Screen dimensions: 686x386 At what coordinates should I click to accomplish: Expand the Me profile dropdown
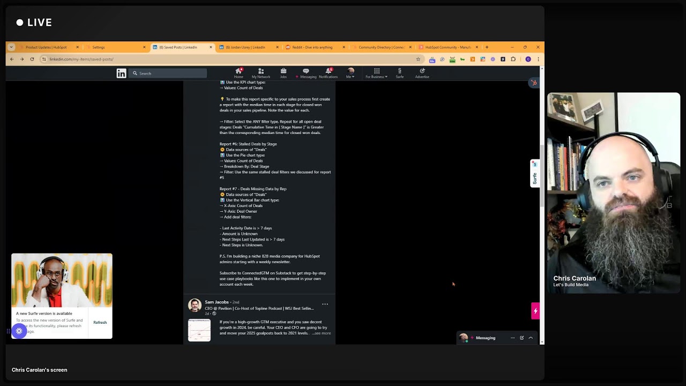click(x=351, y=73)
